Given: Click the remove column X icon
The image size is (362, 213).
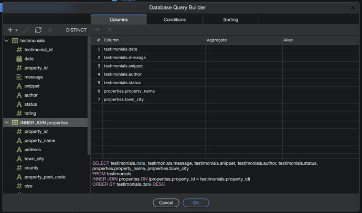Looking at the screenshot, I should (110, 30).
